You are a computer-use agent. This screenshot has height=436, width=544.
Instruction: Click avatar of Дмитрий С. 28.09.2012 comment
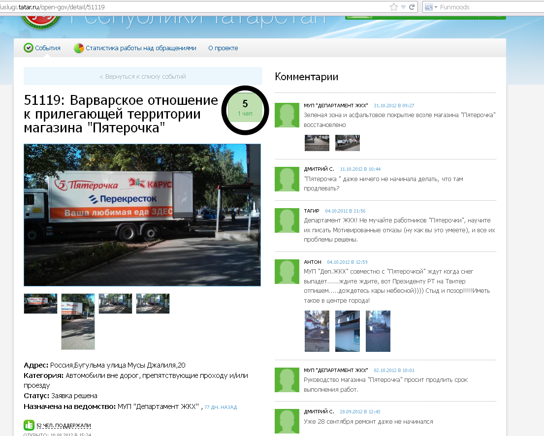pyautogui.click(x=287, y=421)
